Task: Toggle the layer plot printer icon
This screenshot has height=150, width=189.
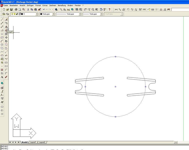Action: click(x=20, y=14)
